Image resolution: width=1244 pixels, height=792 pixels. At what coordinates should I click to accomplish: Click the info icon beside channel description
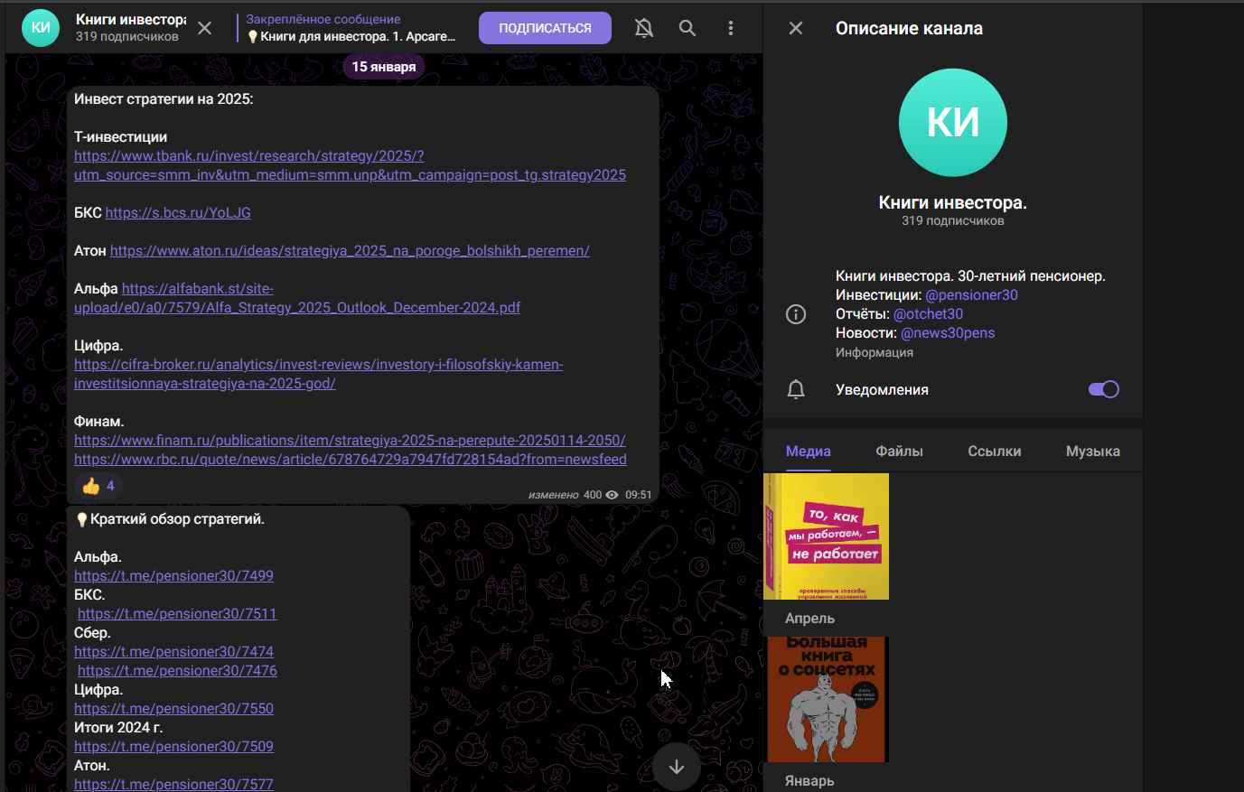[x=796, y=314]
